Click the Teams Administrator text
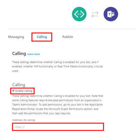This screenshot has width=136, height=135. pyautogui.click(x=25, y=105)
